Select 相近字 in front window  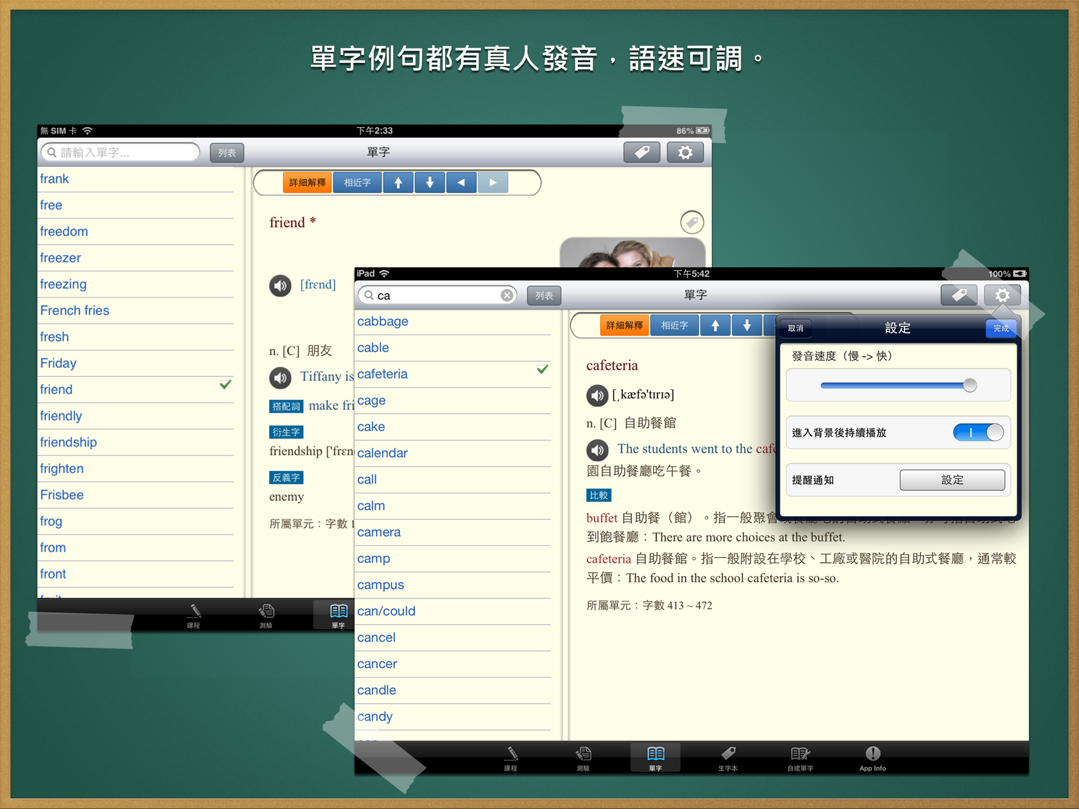point(674,325)
